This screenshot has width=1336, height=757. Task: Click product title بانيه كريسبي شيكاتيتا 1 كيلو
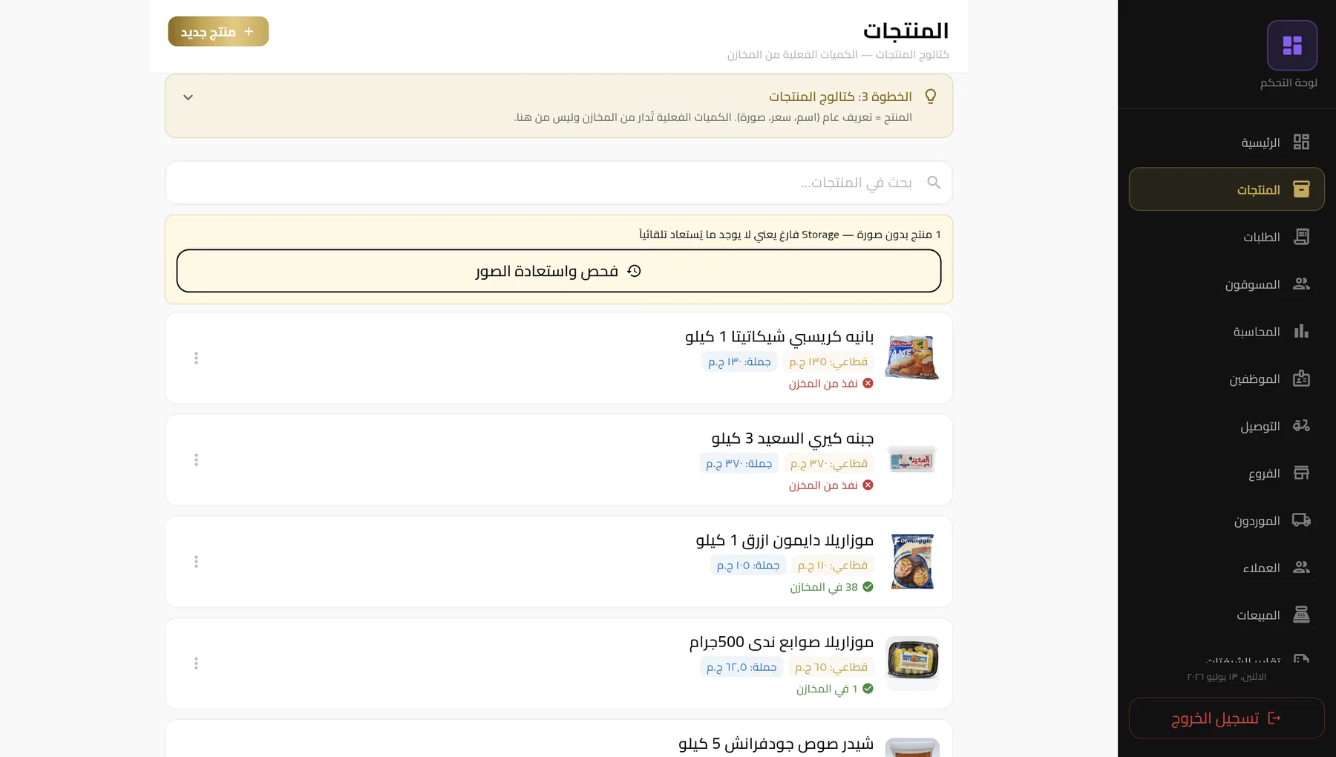779,337
